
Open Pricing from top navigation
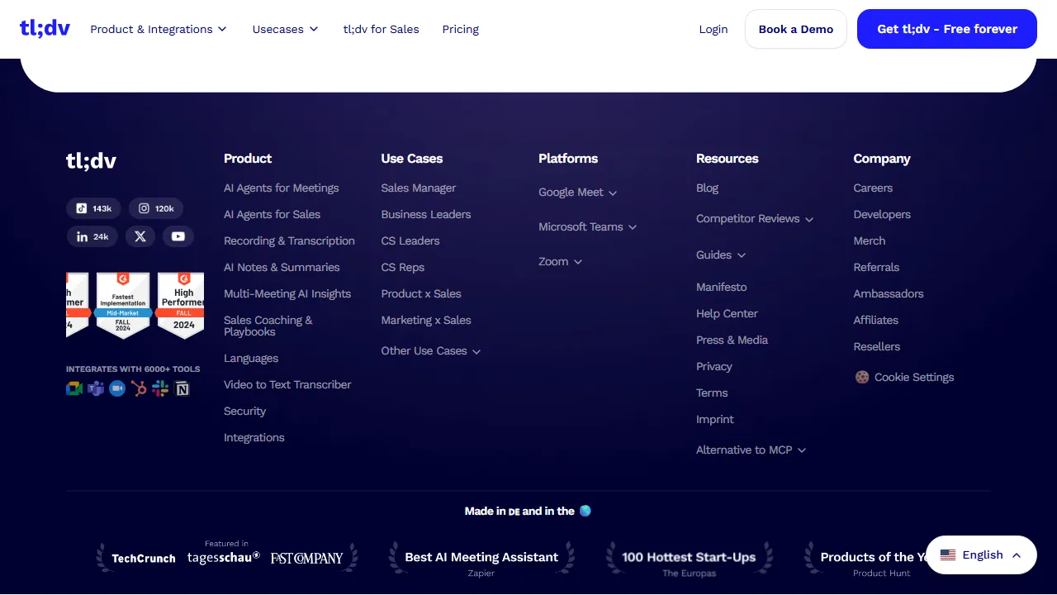461,29
